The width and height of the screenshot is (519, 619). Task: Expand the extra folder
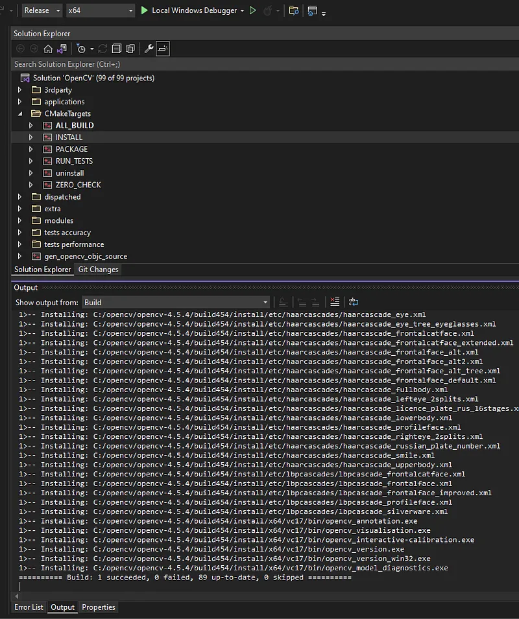tap(19, 209)
